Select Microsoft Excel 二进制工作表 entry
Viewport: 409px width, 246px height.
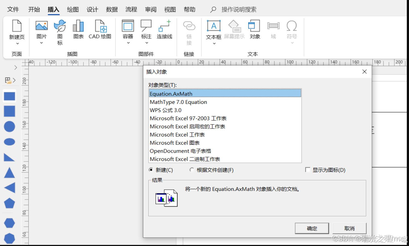coord(225,159)
